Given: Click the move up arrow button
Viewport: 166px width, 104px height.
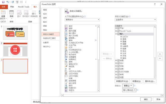Looking at the screenshot, I should click(x=160, y=54).
